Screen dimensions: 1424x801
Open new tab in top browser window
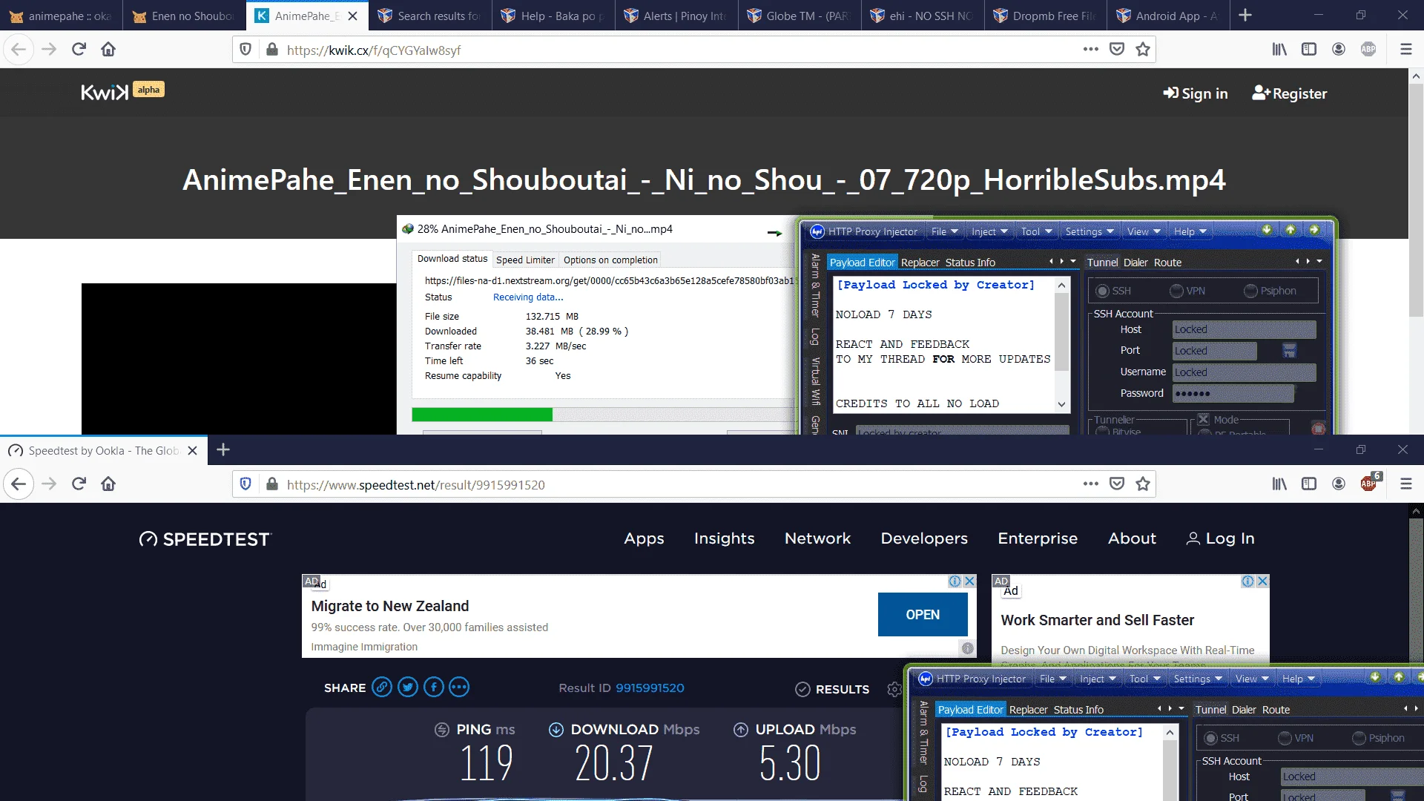click(1245, 15)
